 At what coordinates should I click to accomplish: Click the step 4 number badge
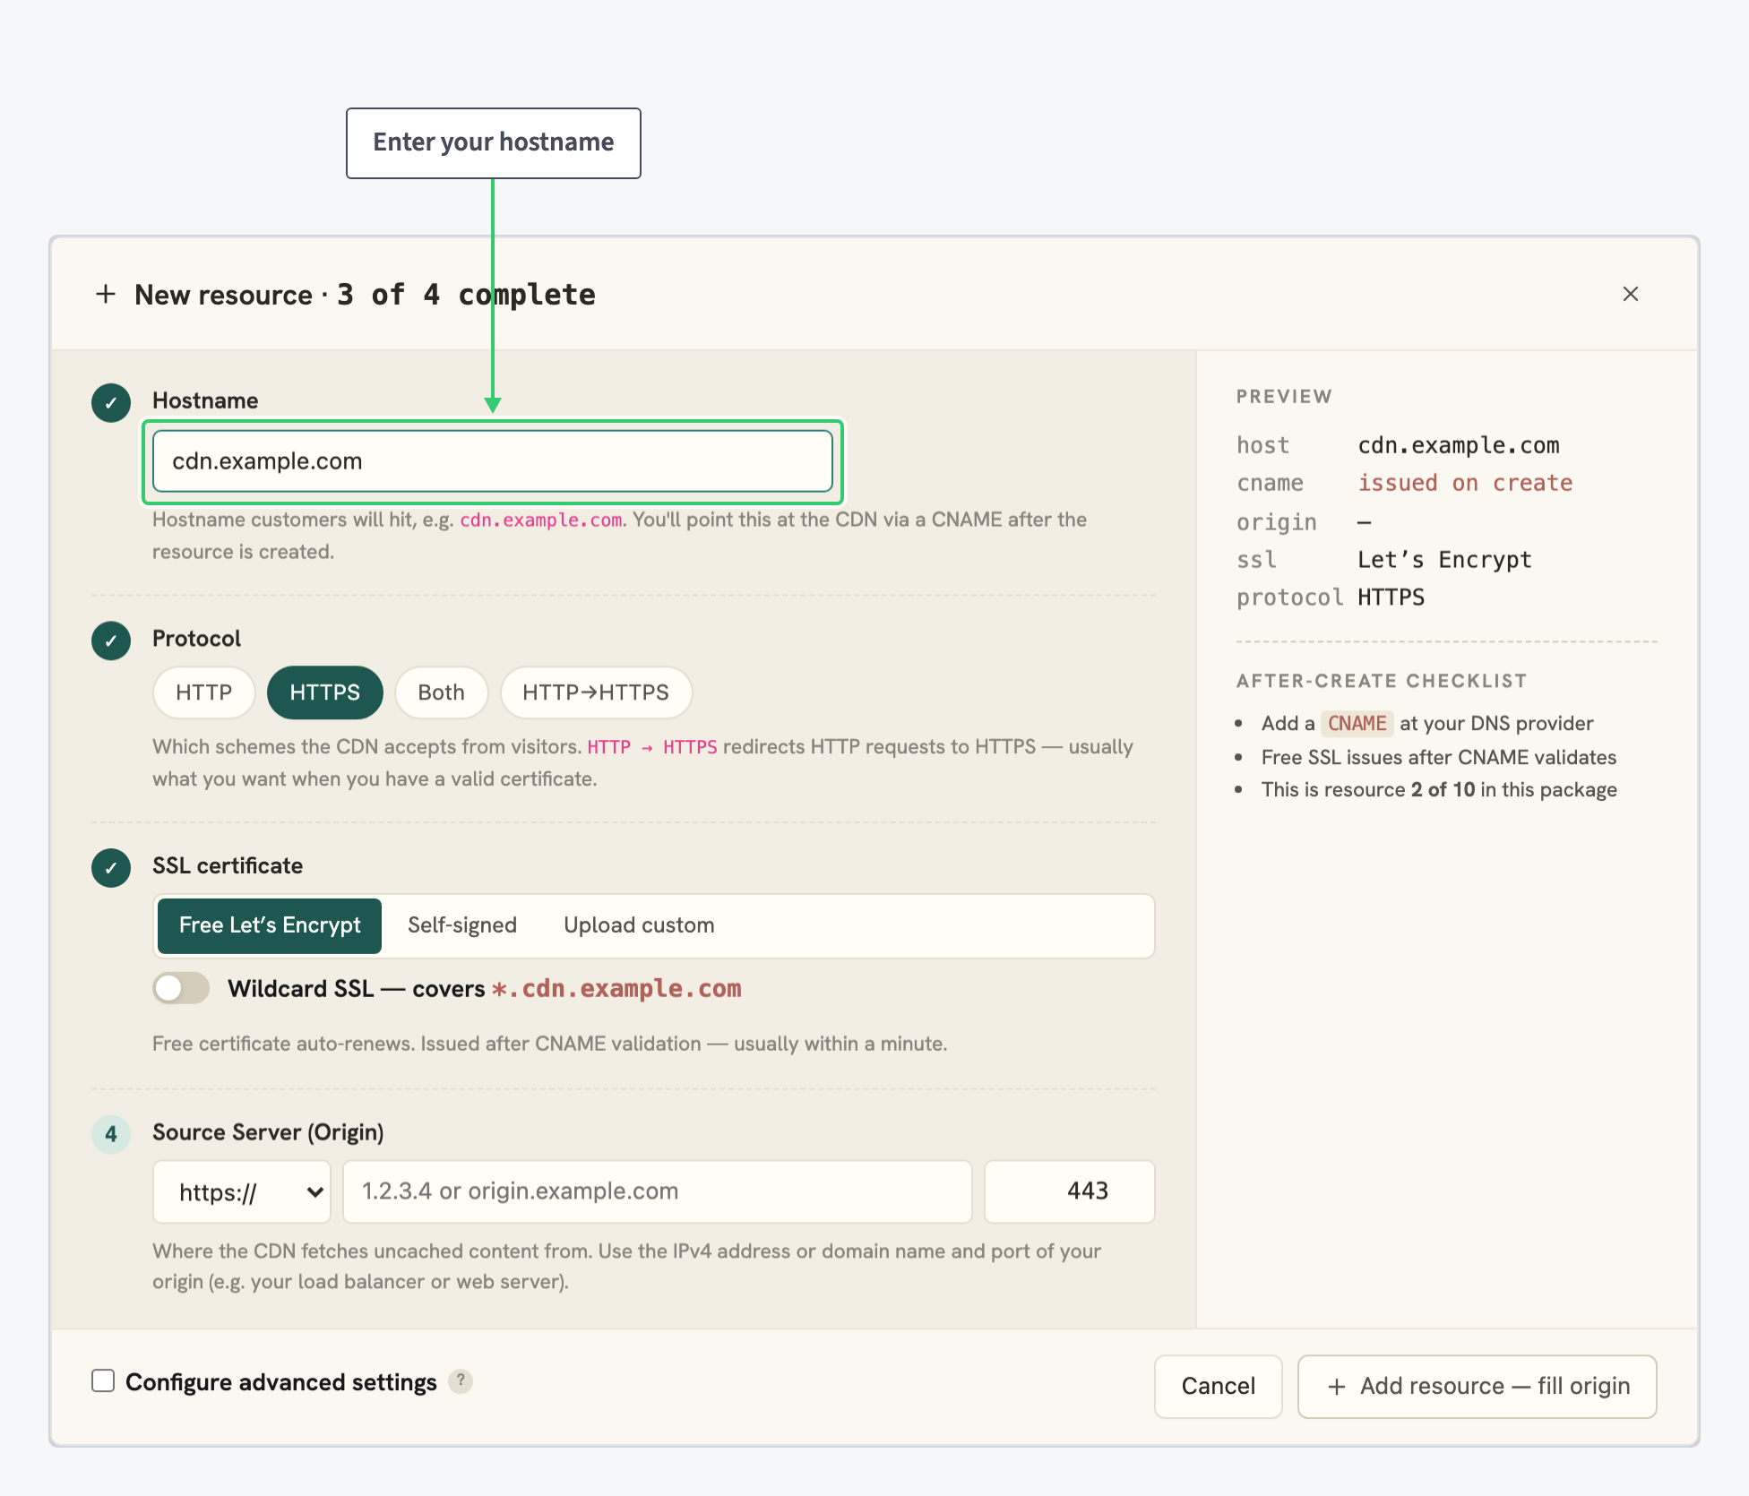tap(111, 1134)
